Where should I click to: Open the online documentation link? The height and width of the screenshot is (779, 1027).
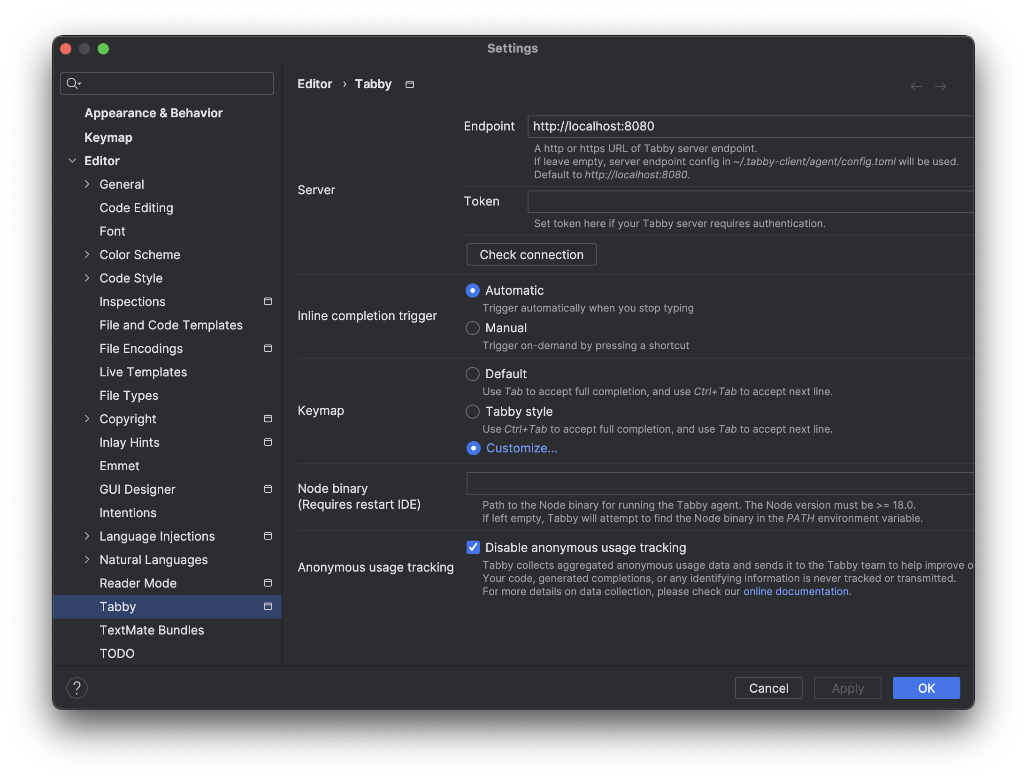796,591
